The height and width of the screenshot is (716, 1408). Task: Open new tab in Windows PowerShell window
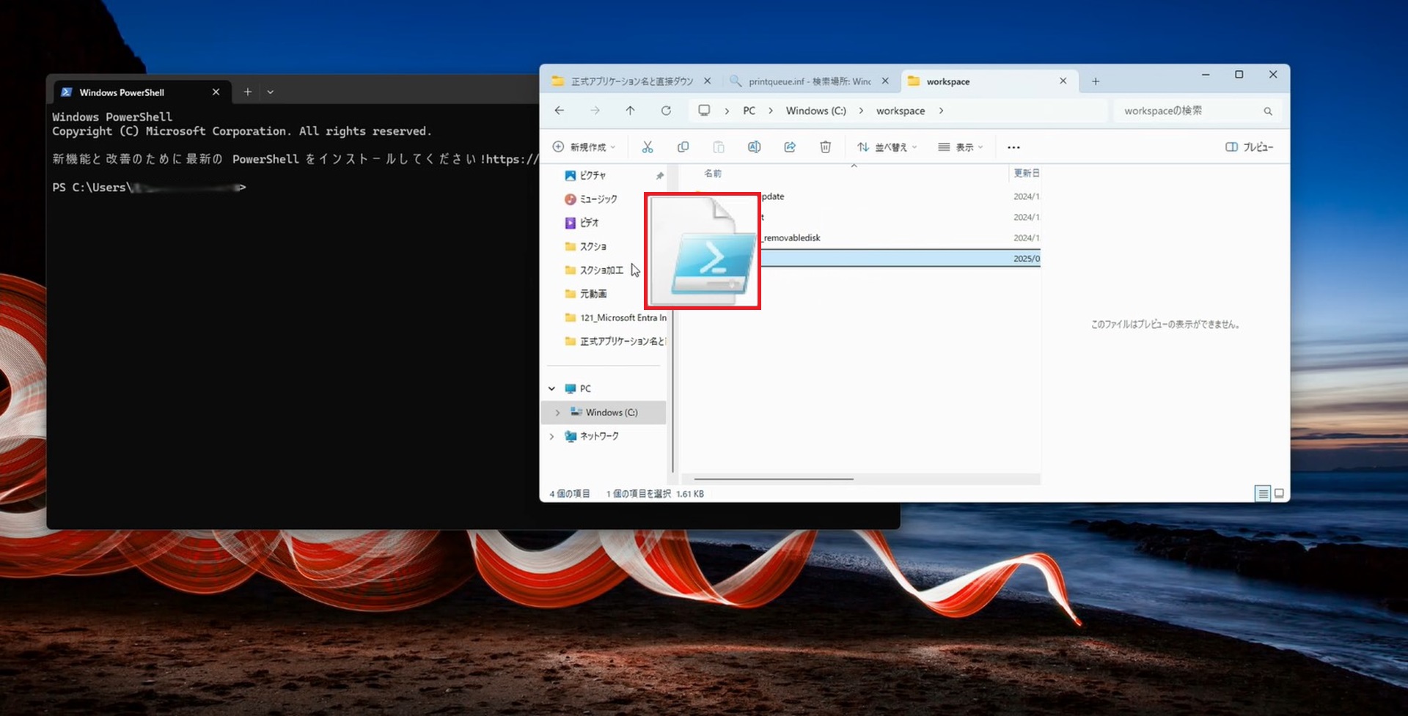tap(248, 92)
